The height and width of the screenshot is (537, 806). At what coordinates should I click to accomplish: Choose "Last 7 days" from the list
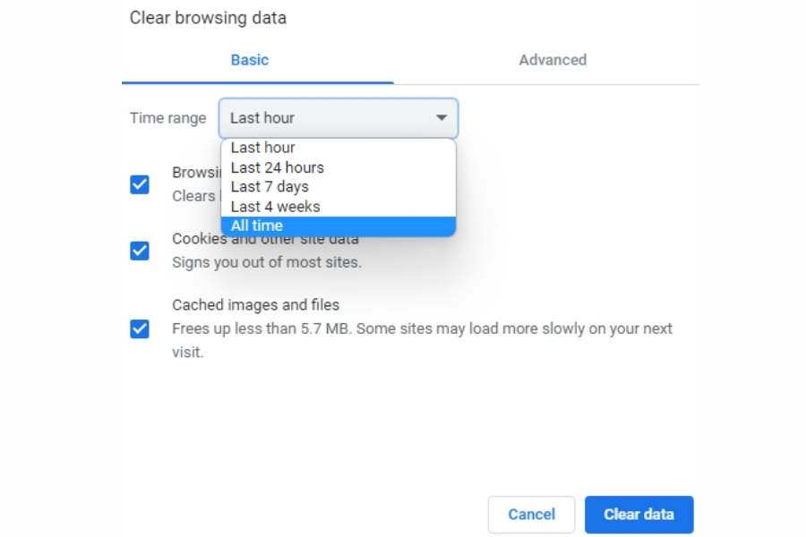point(269,187)
